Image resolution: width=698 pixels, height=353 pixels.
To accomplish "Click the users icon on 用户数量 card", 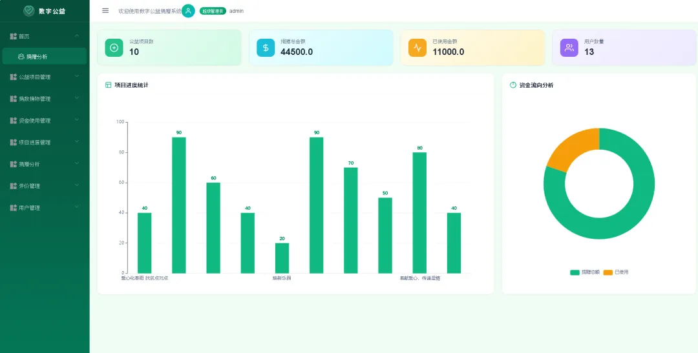I will [x=569, y=48].
